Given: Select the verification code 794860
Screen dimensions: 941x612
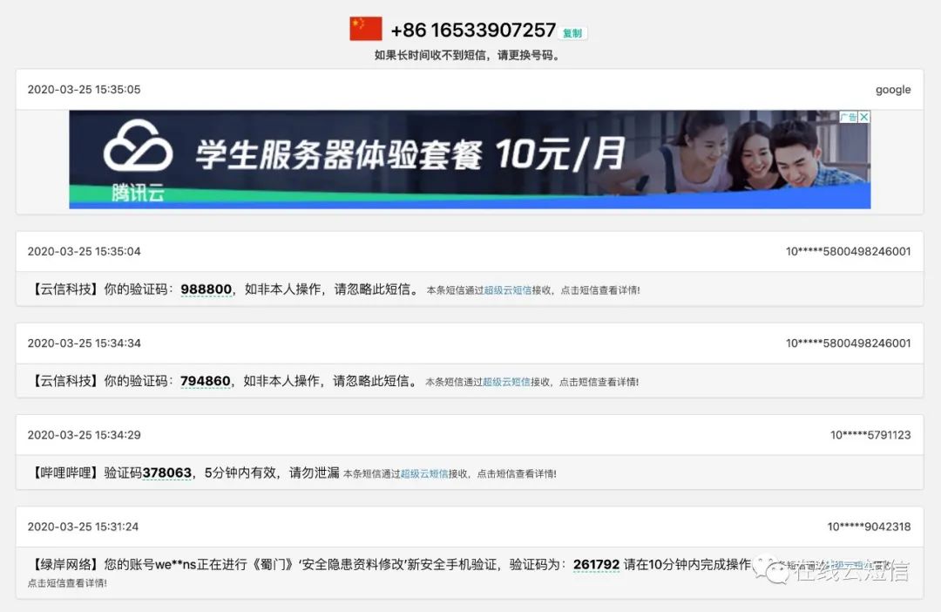Looking at the screenshot, I should (x=206, y=380).
